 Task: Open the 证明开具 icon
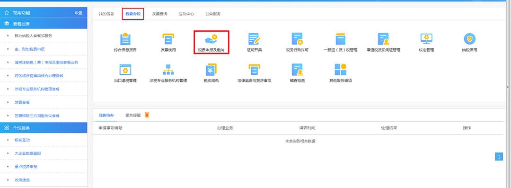254,39
